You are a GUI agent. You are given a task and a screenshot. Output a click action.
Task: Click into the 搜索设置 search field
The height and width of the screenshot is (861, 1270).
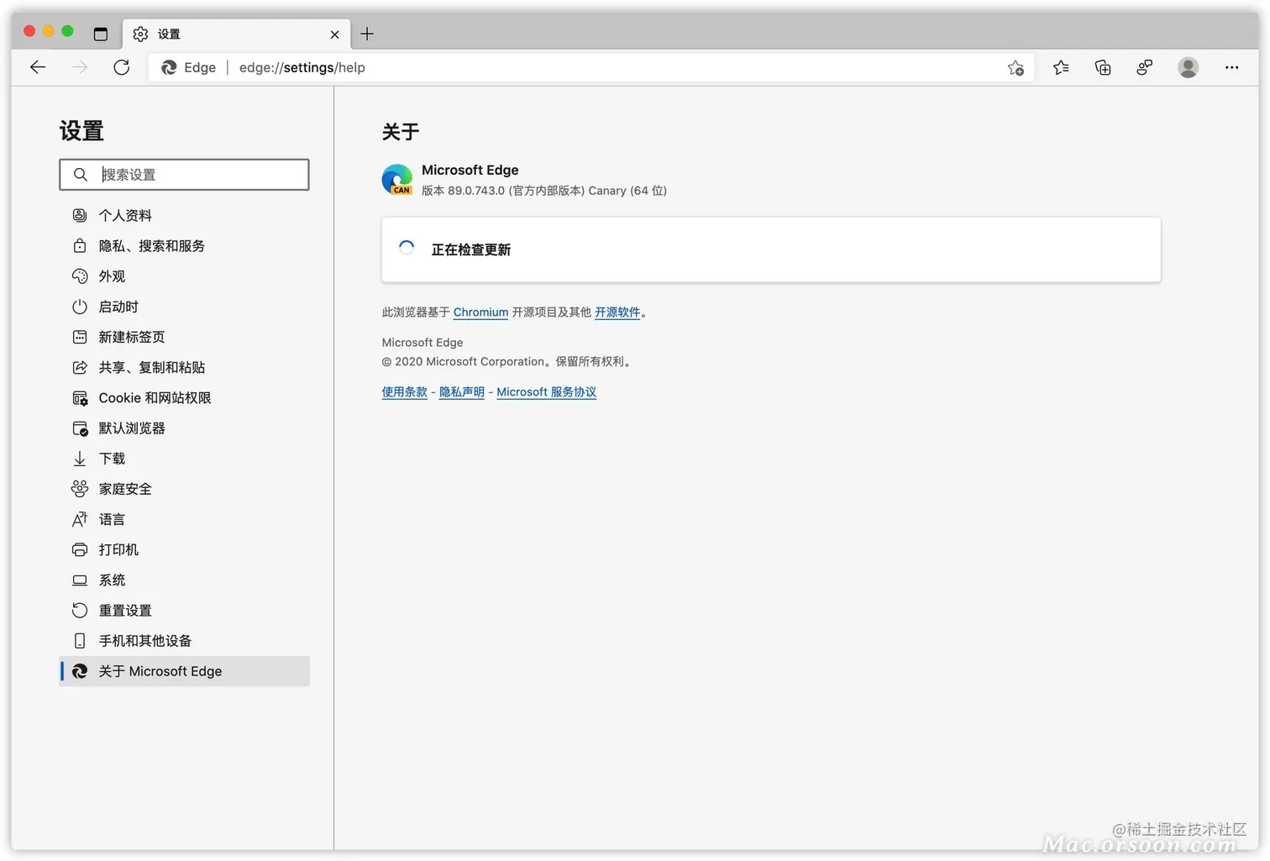coord(184,174)
